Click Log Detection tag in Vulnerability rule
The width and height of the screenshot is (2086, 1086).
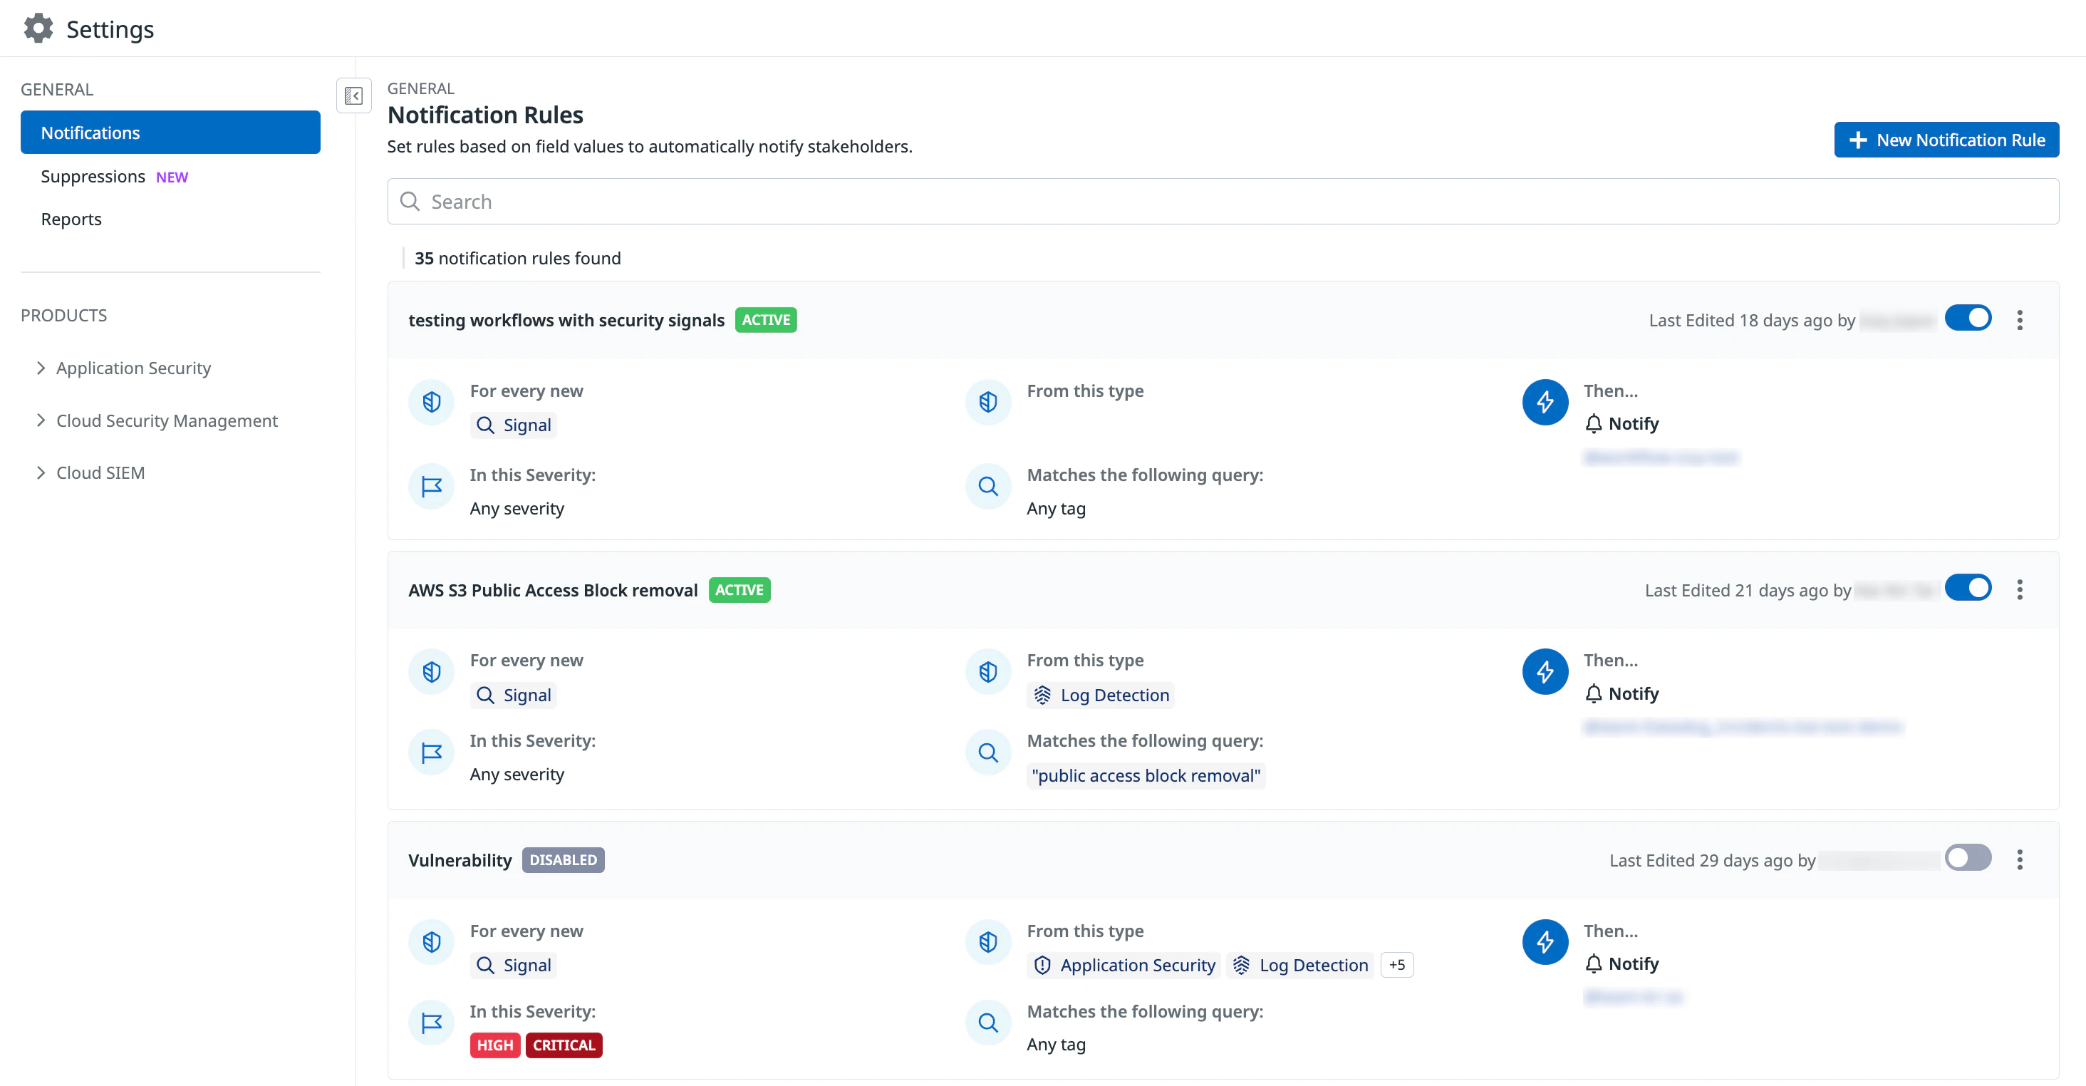[x=1299, y=965]
